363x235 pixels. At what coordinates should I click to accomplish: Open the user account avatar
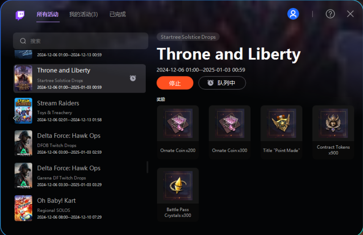[293, 14]
